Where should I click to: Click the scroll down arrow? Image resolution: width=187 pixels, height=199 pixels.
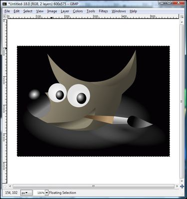[x=182, y=181]
